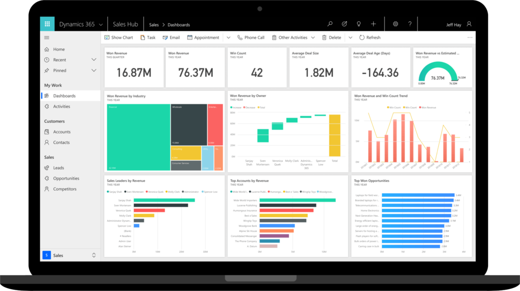This screenshot has height=291, width=520.
Task: Click the Dashboards sidebar icon
Action: click(47, 96)
